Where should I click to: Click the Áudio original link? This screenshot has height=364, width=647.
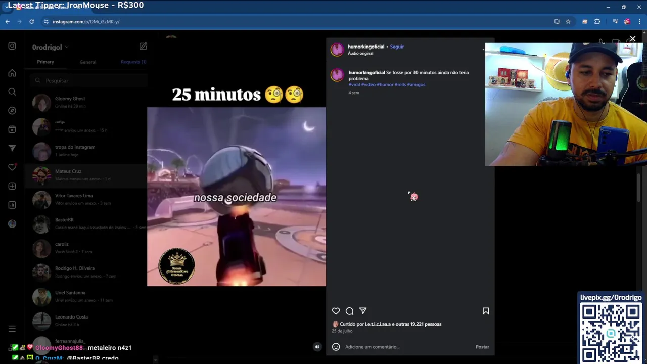click(360, 53)
